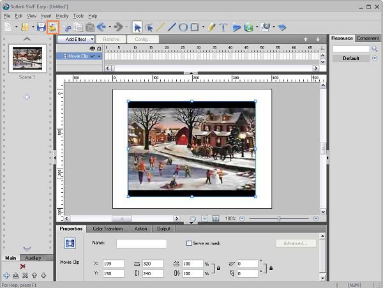Toggle the lock column header icon
Image resolution: width=383 pixels, height=288 pixels.
coord(99,49)
